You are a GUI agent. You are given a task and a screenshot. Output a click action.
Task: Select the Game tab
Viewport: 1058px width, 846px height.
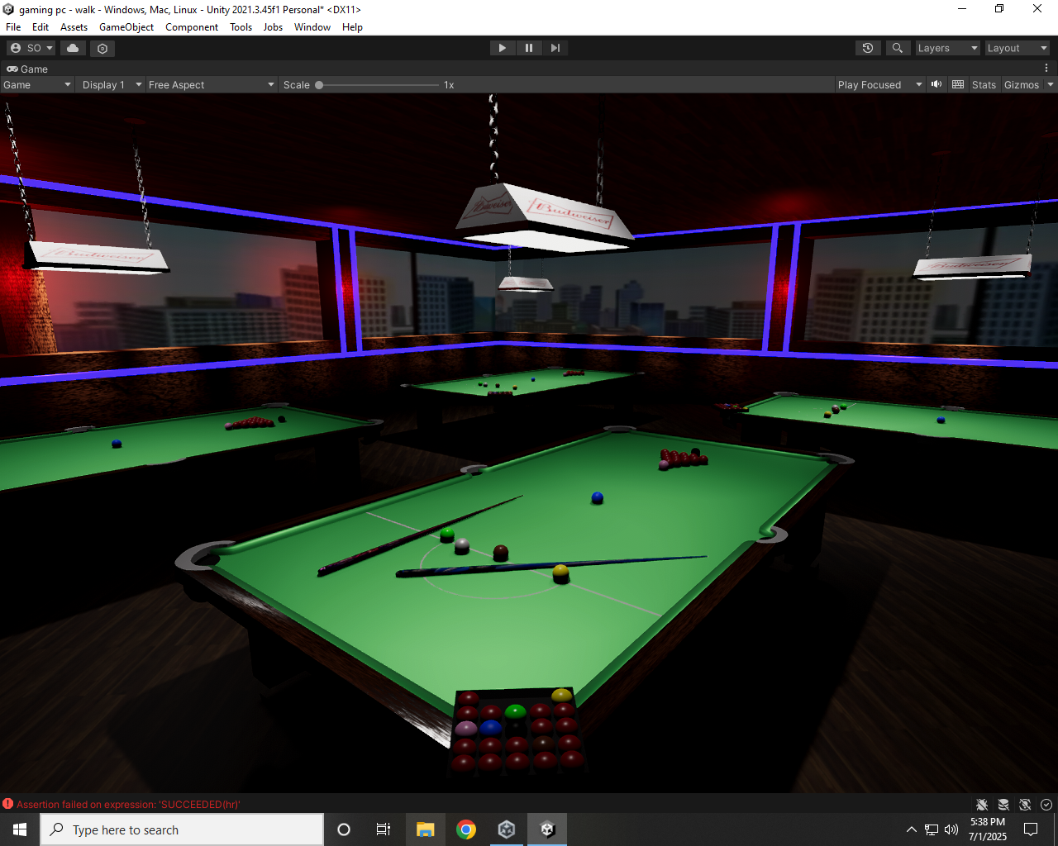point(27,69)
